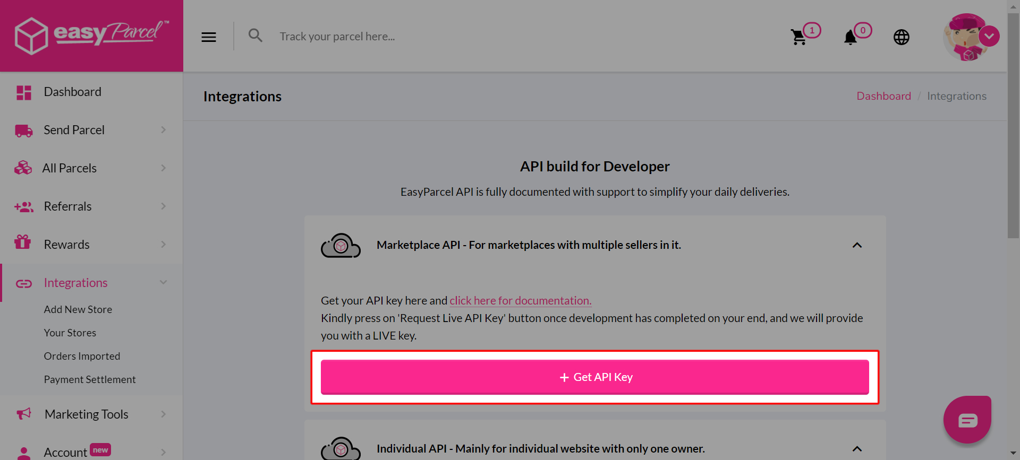1020x460 pixels.
Task: Open the language globe icon
Action: tap(902, 37)
